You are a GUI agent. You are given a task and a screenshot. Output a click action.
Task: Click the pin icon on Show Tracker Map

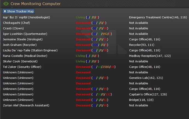(x=5, y=11)
